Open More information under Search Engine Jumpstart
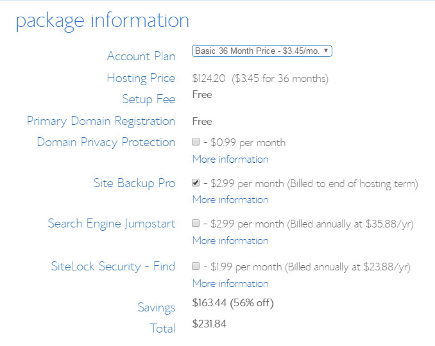 coord(230,241)
